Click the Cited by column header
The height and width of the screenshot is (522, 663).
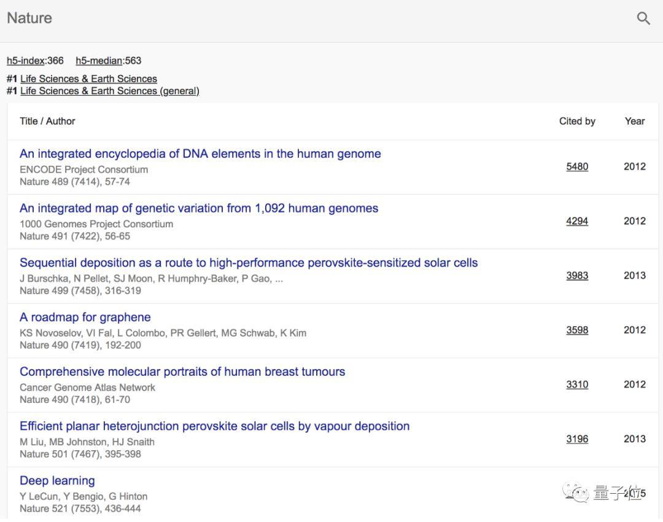(x=577, y=122)
